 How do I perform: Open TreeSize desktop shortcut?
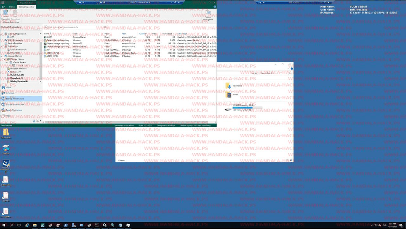click(6, 149)
